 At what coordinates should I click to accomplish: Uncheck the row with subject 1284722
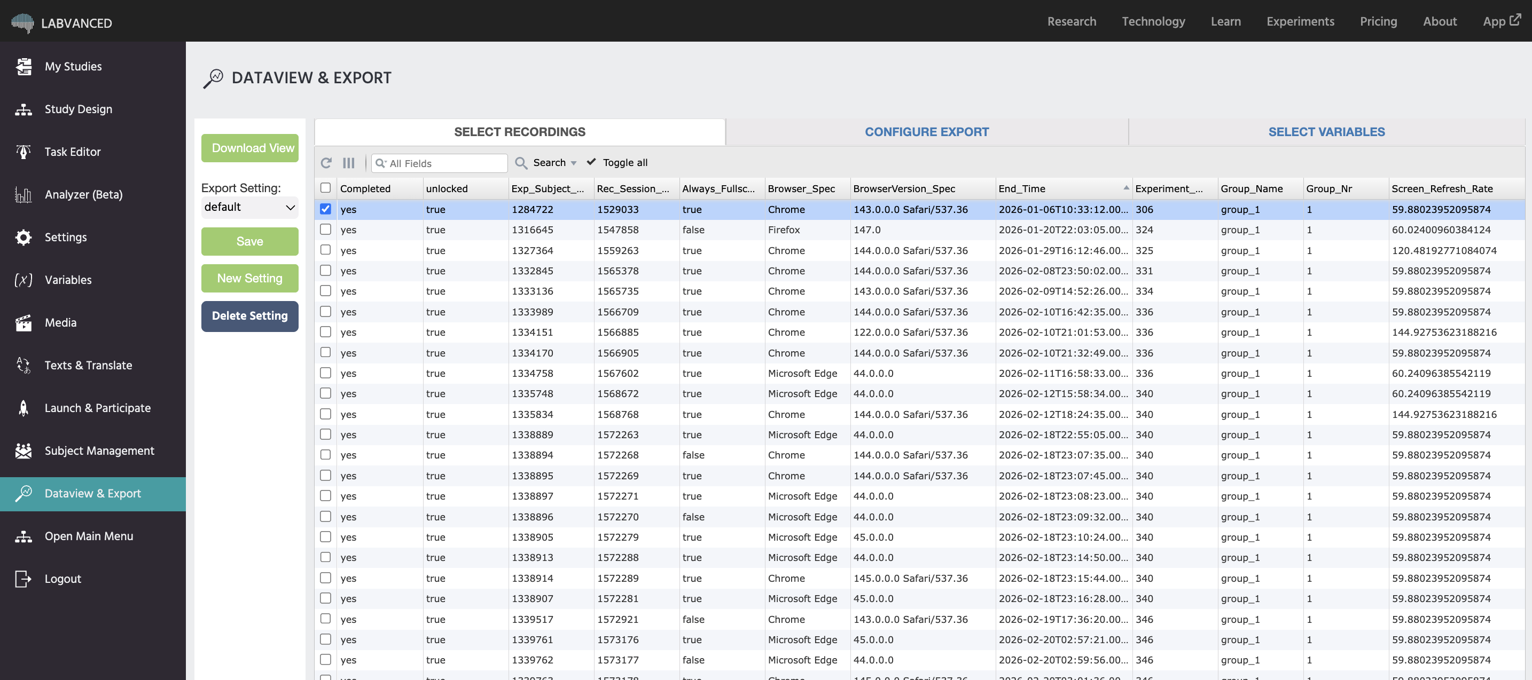(x=325, y=209)
